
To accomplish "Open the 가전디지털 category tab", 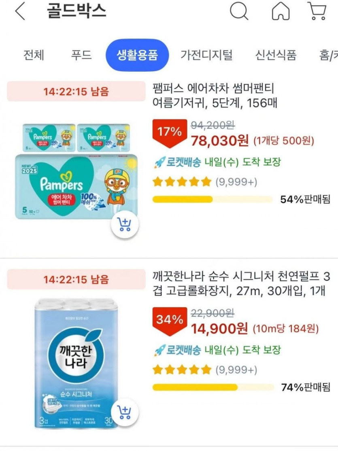I will [206, 55].
